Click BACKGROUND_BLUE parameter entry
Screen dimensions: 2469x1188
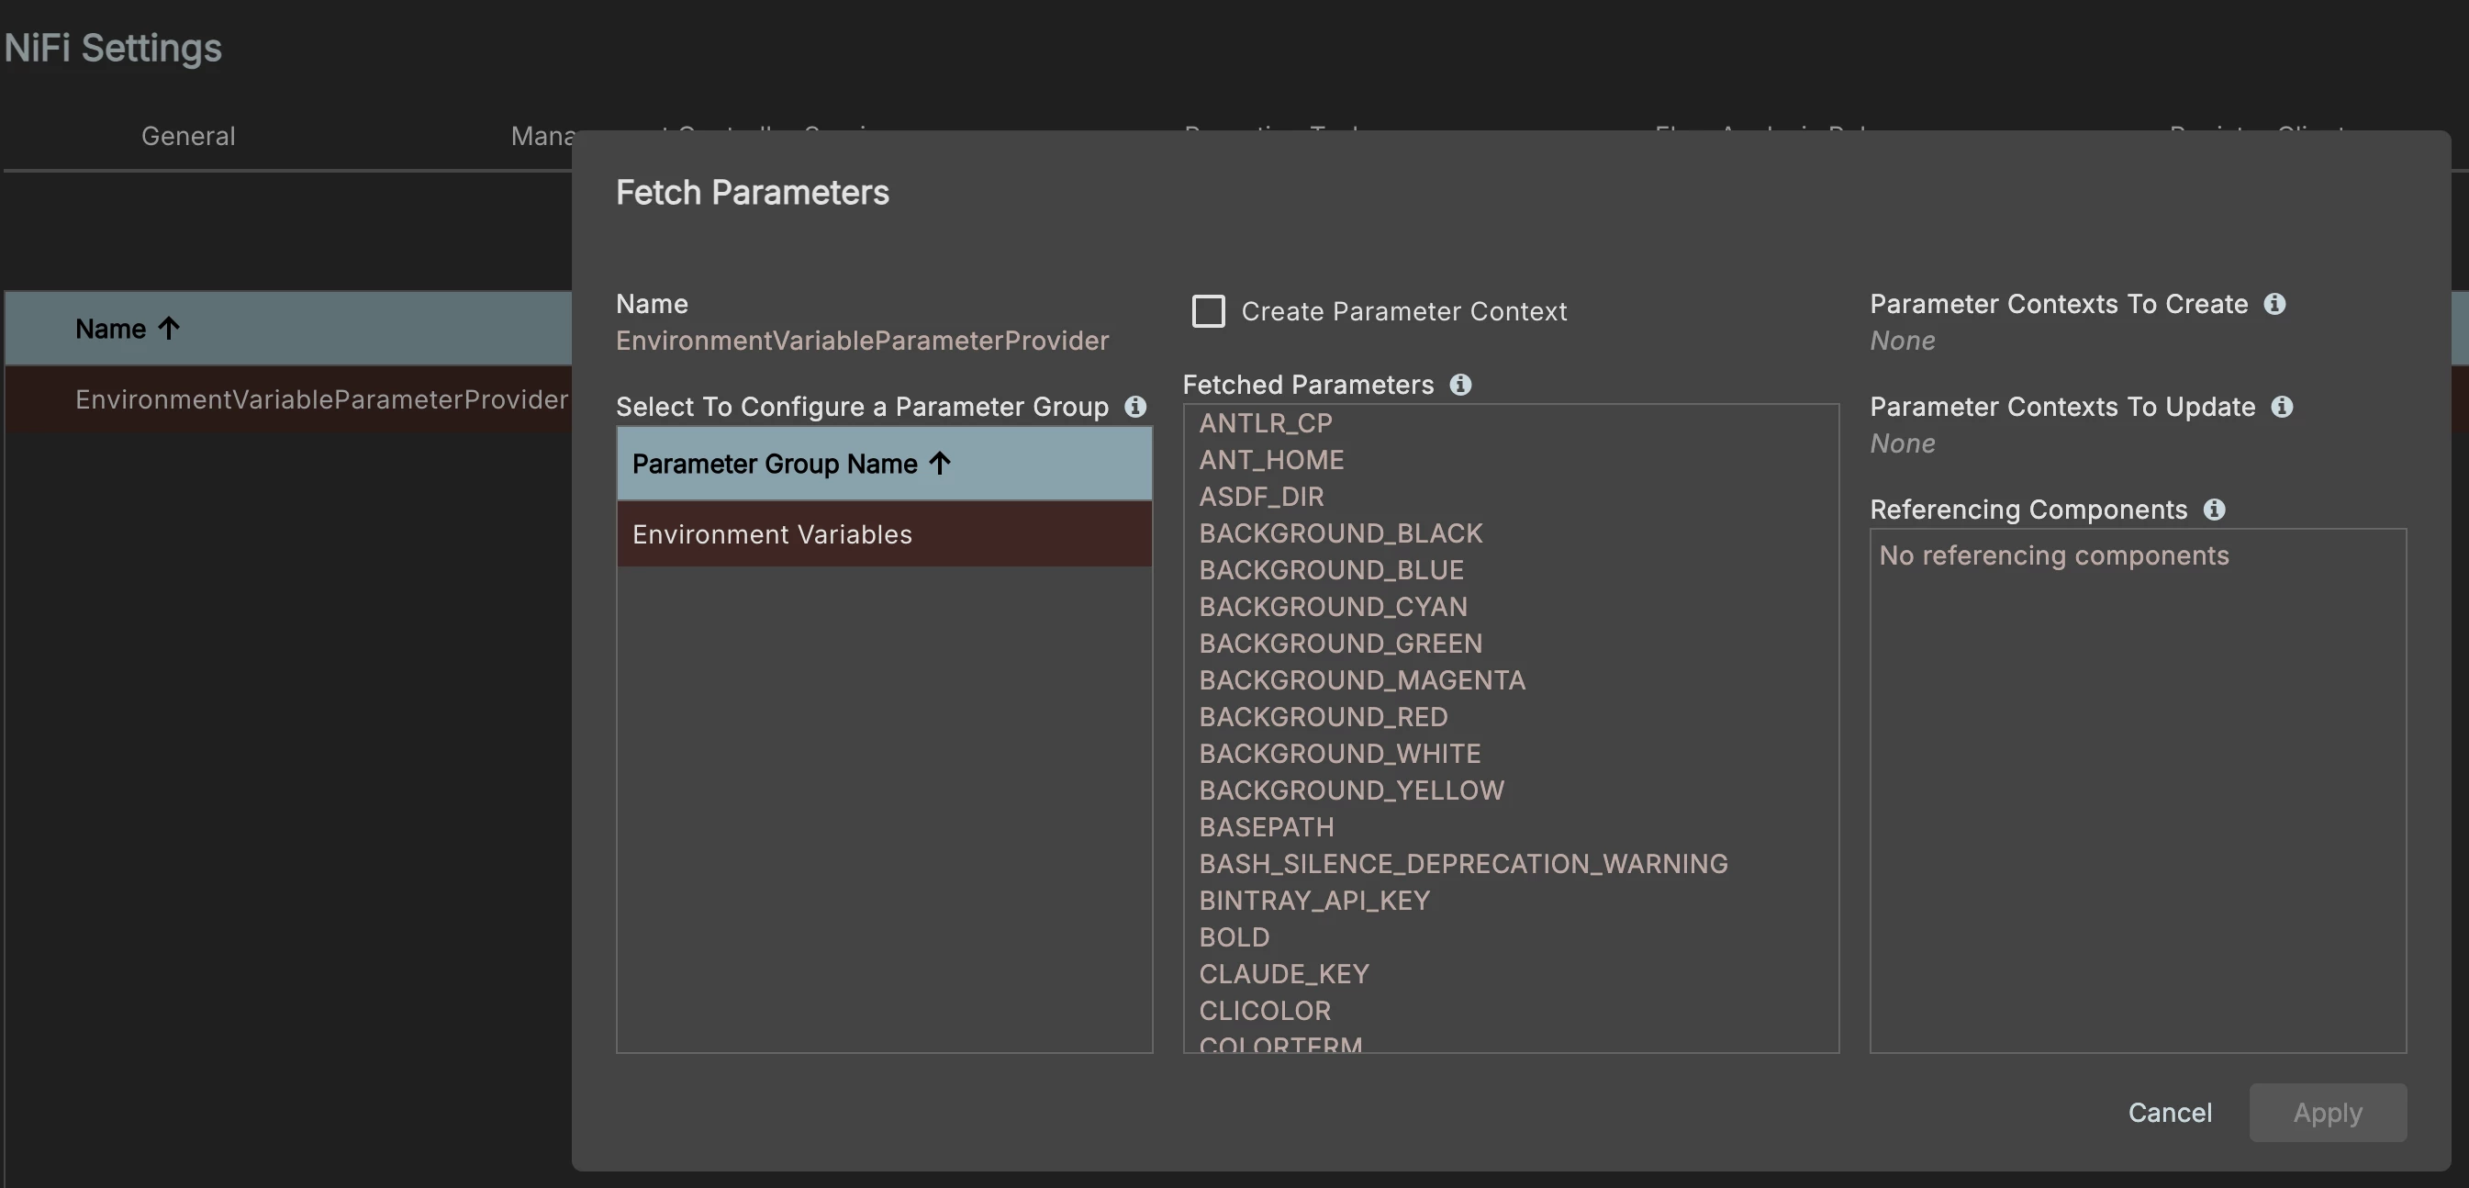click(x=1331, y=570)
